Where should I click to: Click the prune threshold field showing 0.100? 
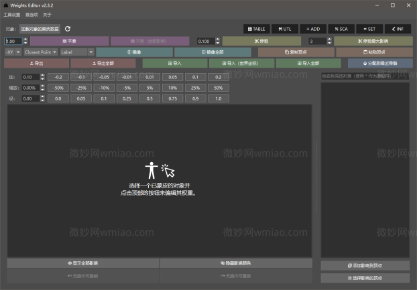[206, 41]
